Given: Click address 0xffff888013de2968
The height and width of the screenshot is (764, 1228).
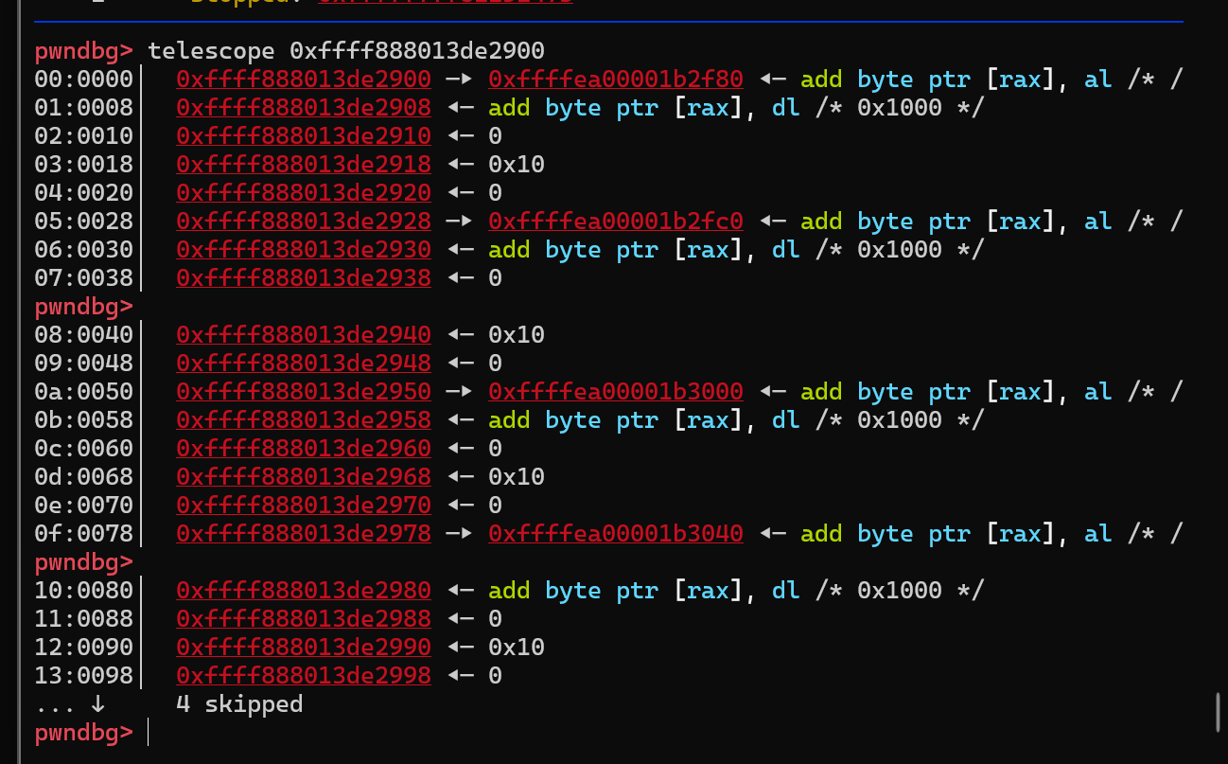Looking at the screenshot, I should [x=303, y=477].
